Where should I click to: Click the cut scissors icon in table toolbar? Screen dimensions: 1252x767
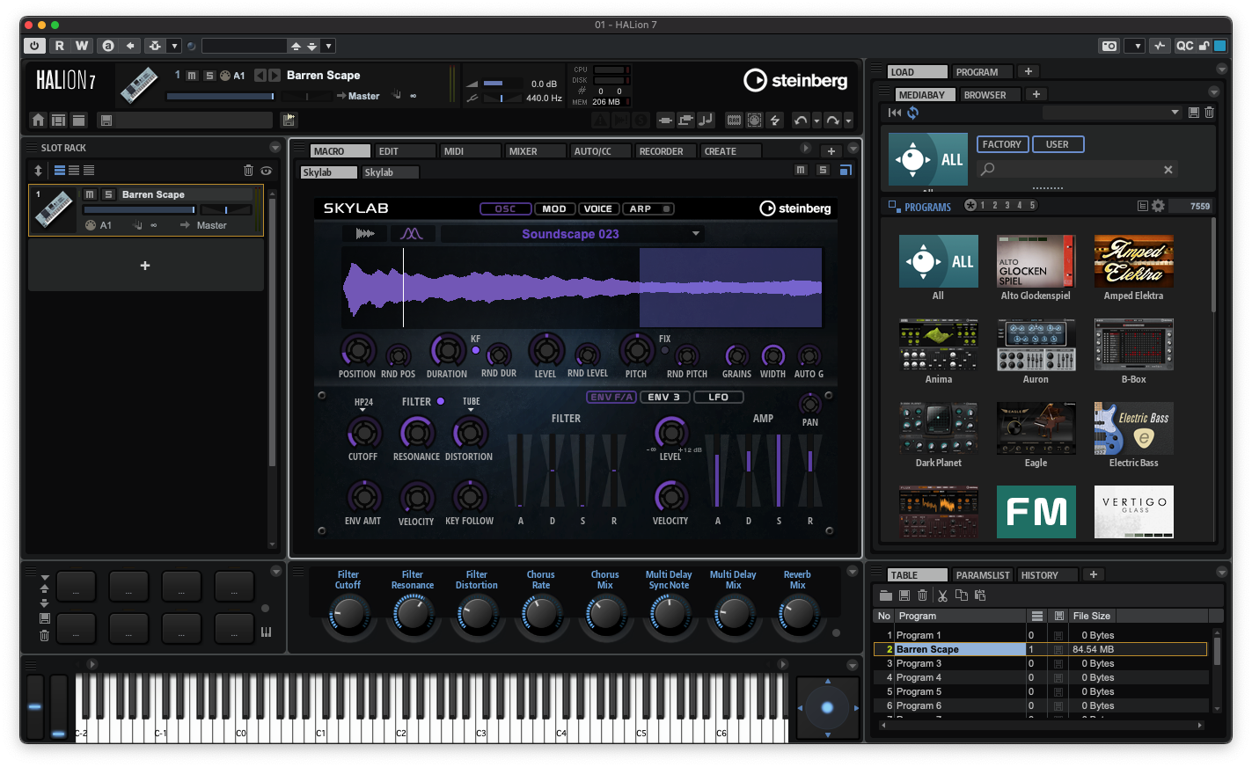pyautogui.click(x=942, y=595)
